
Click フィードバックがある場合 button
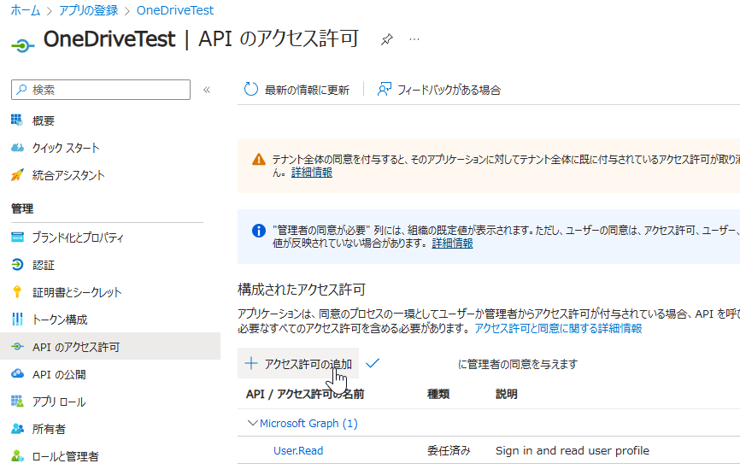439,90
